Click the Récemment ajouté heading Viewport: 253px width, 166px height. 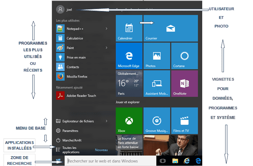point(69,87)
